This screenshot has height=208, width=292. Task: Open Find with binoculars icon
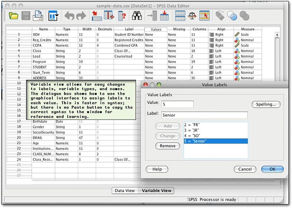137,16
